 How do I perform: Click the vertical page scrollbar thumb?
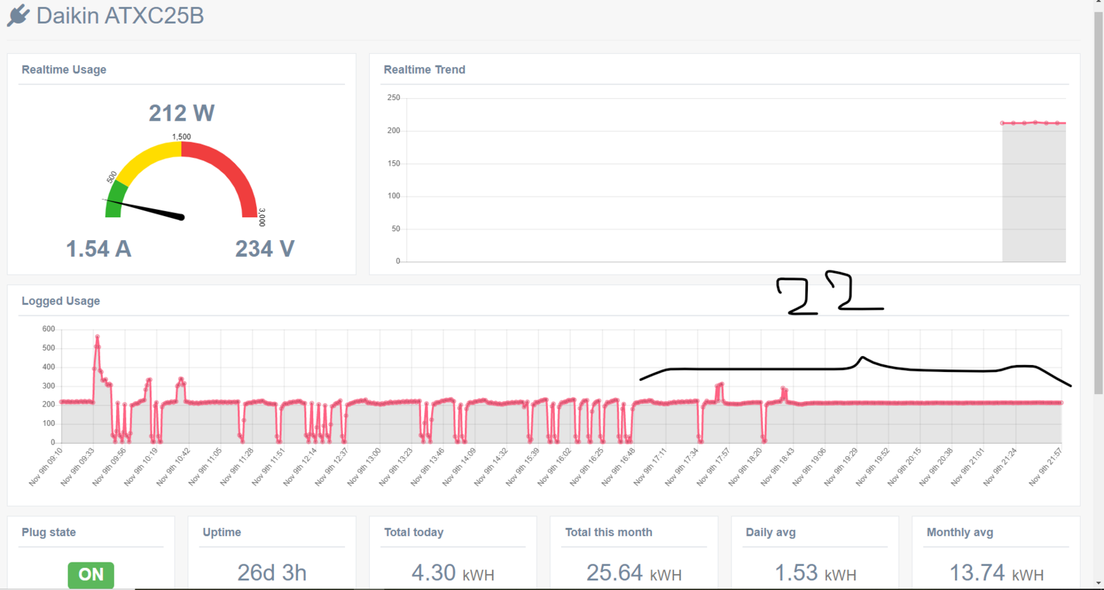1098,203
